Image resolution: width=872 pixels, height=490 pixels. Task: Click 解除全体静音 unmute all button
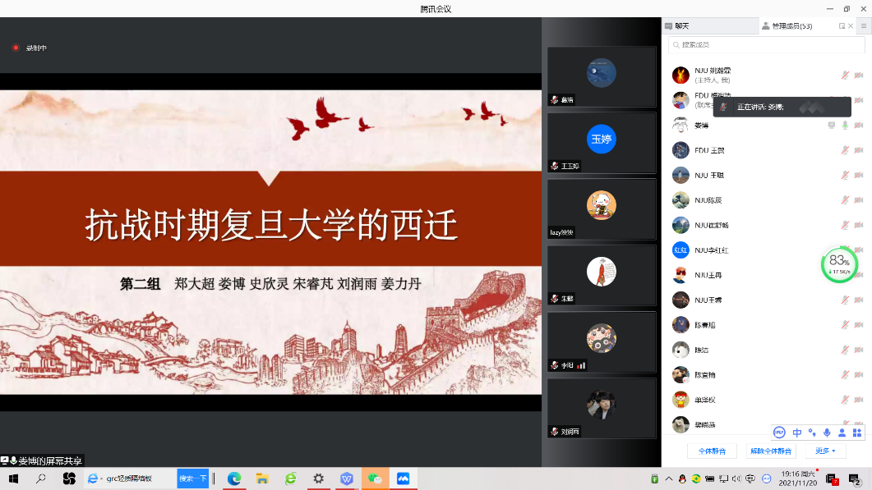[x=771, y=451]
